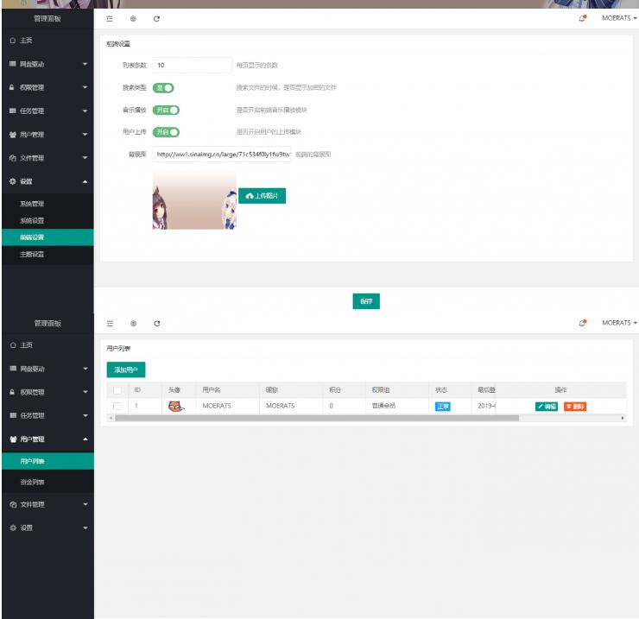Expand 用户管理 arrow in upper sidebar

(85, 135)
